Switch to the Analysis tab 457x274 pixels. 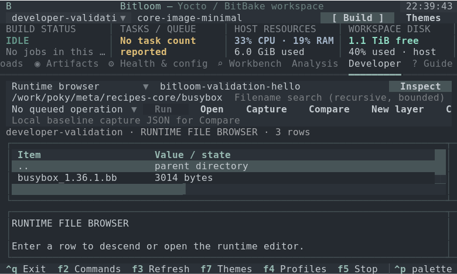(x=315, y=63)
